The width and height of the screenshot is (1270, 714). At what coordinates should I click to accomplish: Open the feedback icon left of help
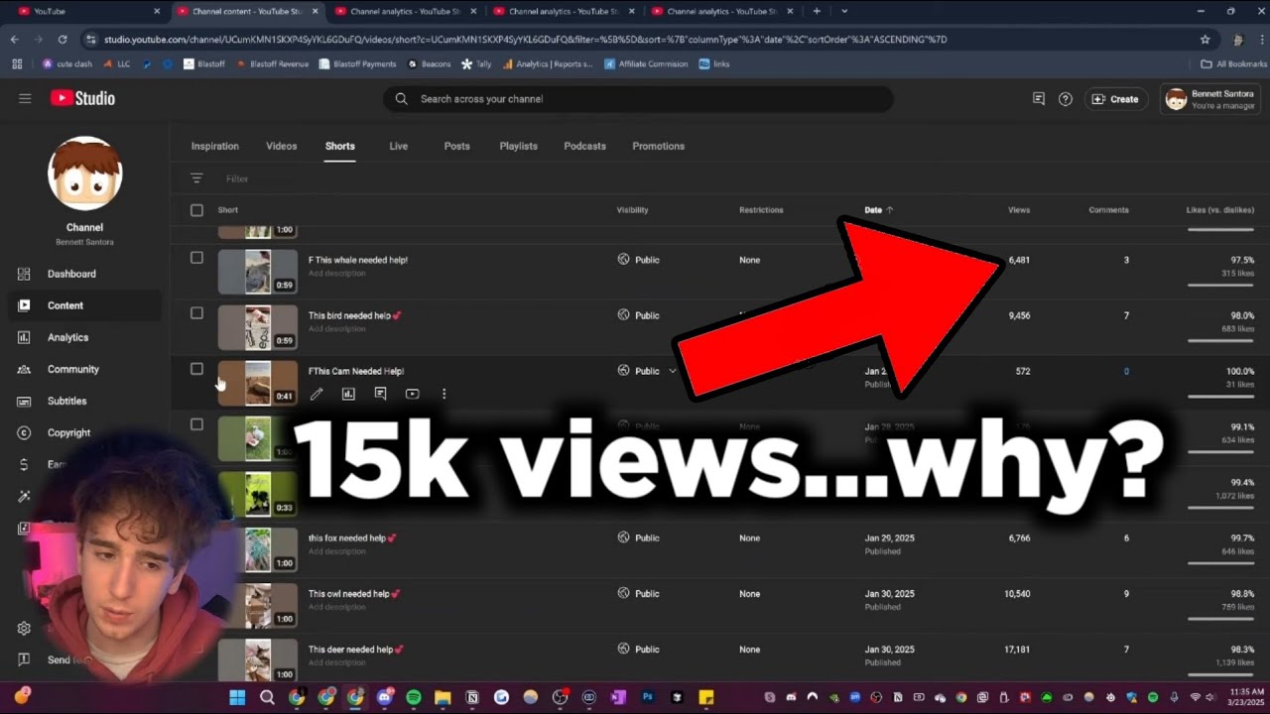pos(1039,99)
